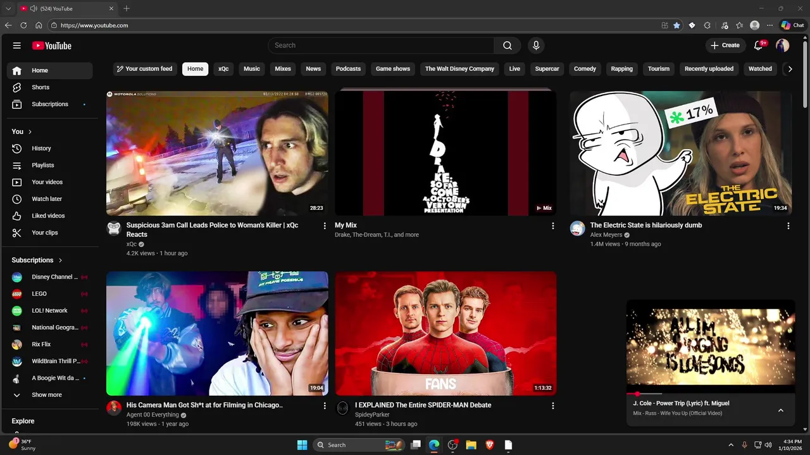Show more subscriptions in sidebar

click(x=50, y=395)
